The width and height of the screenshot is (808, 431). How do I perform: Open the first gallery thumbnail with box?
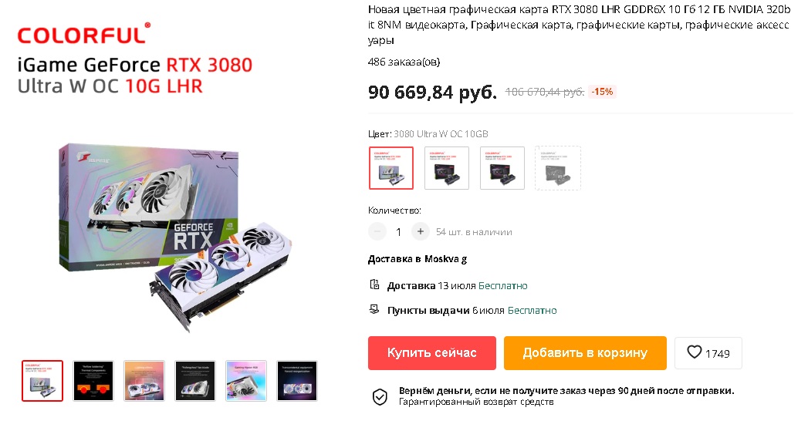click(x=42, y=381)
